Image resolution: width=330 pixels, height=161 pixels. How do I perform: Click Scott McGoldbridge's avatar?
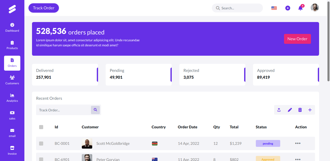(87, 144)
